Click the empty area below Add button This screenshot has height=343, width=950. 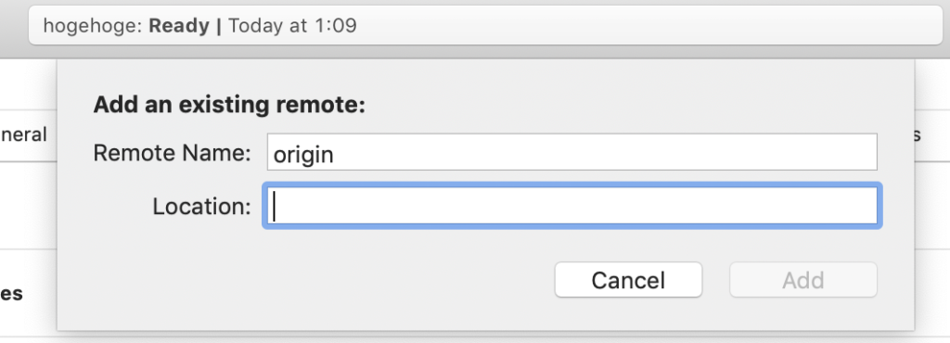(802, 314)
